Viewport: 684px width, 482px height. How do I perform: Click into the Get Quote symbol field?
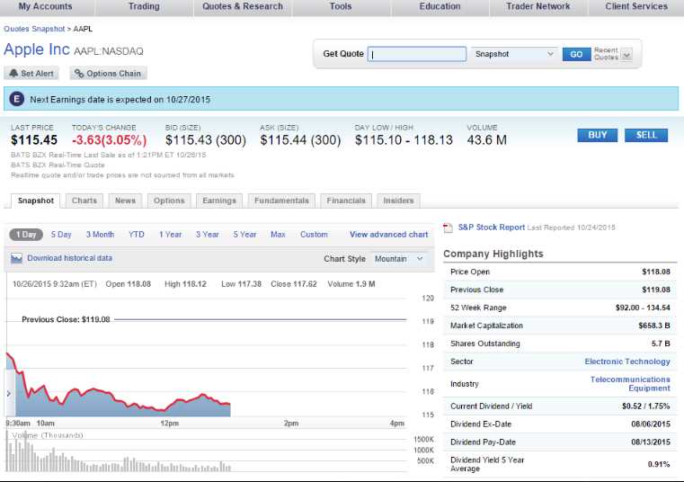click(417, 54)
